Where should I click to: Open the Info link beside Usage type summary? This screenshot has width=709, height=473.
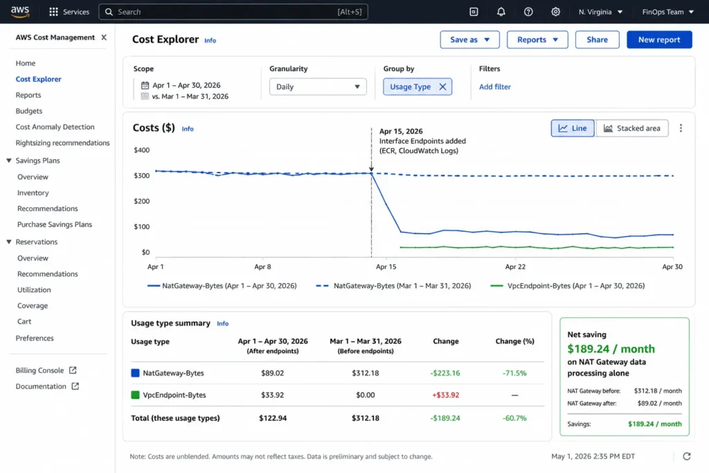pyautogui.click(x=222, y=324)
